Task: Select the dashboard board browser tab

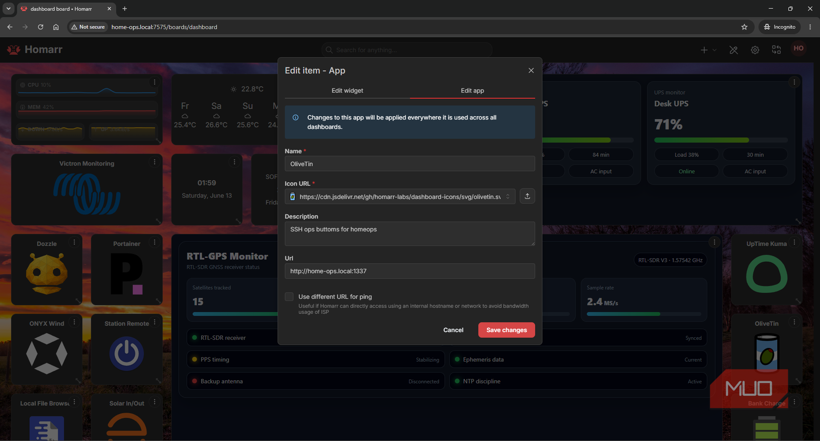Action: (67, 9)
